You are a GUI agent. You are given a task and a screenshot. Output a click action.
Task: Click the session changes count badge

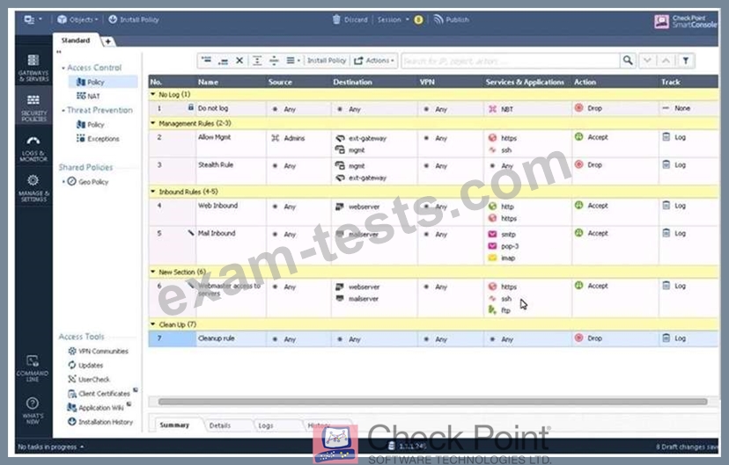(x=418, y=19)
